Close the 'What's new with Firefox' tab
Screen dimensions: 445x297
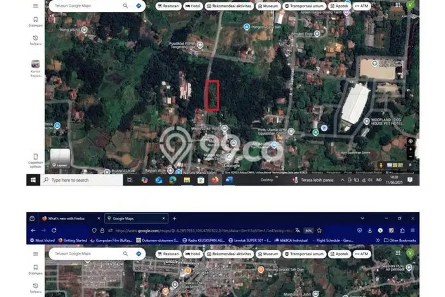[99, 218]
